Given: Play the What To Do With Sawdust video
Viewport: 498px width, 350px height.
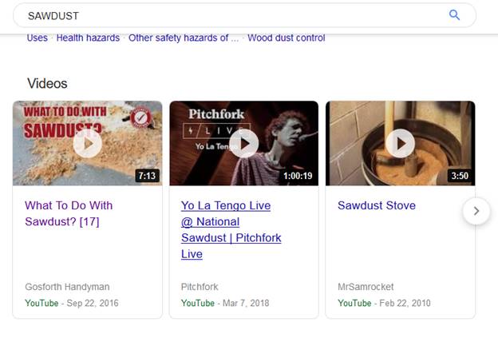Looking at the screenshot, I should tap(88, 143).
